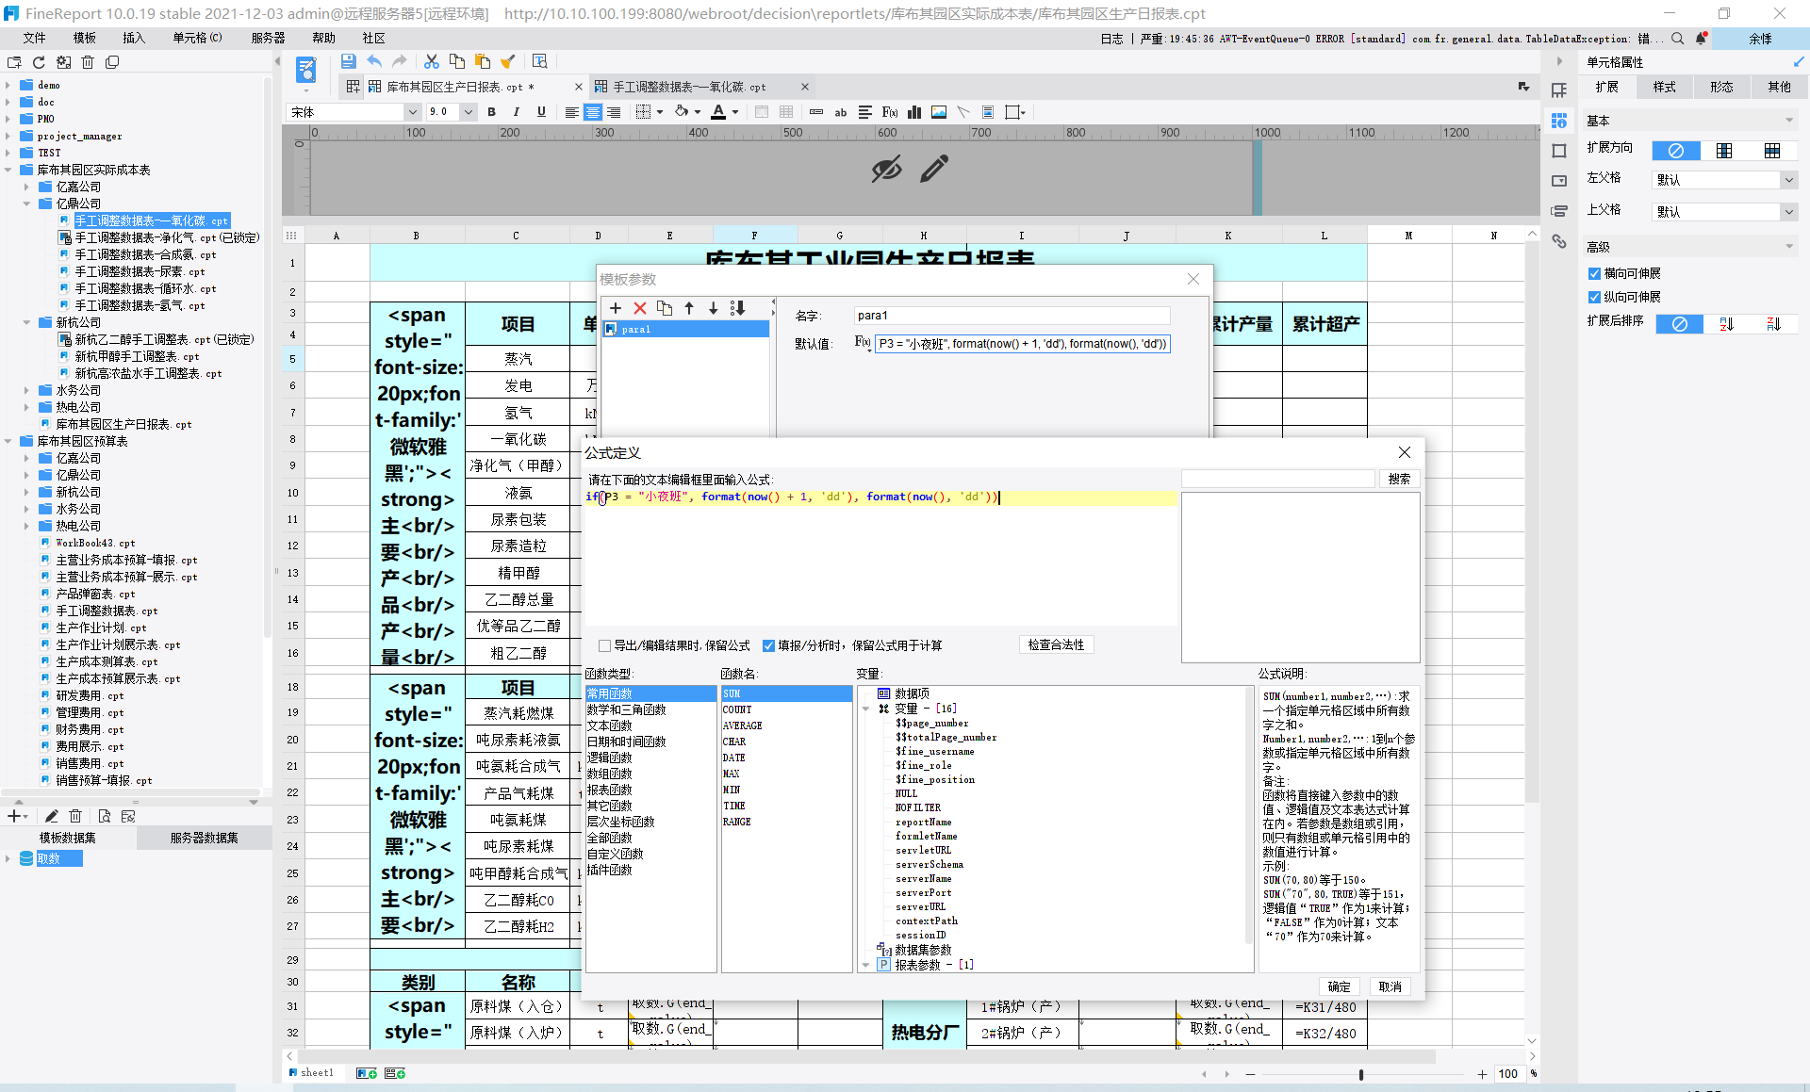Delete parameter with red X icon

click(x=640, y=308)
